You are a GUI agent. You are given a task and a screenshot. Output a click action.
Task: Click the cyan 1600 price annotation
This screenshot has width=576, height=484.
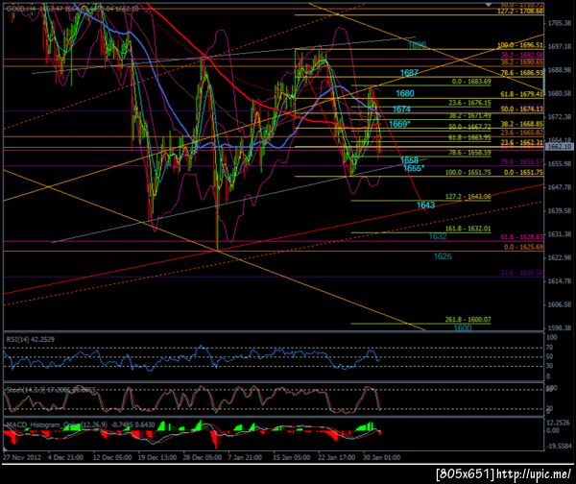463,327
